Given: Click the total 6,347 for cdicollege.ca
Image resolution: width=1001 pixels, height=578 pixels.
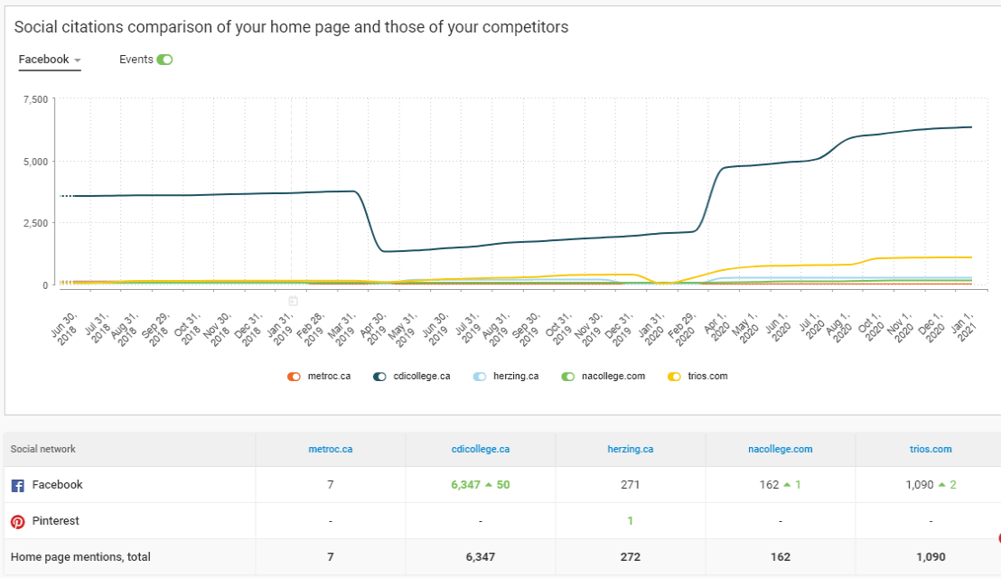Looking at the screenshot, I should tap(480, 557).
